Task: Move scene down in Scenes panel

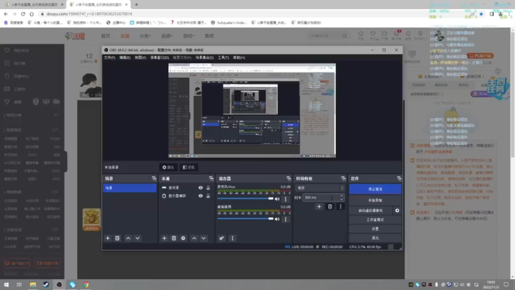Action: point(138,238)
